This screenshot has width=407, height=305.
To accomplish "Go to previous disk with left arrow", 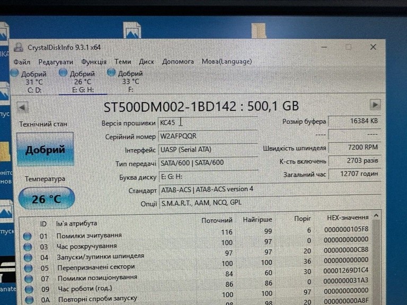I will (22, 107).
